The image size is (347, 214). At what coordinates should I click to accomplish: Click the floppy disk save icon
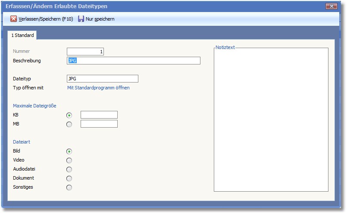tap(81, 19)
